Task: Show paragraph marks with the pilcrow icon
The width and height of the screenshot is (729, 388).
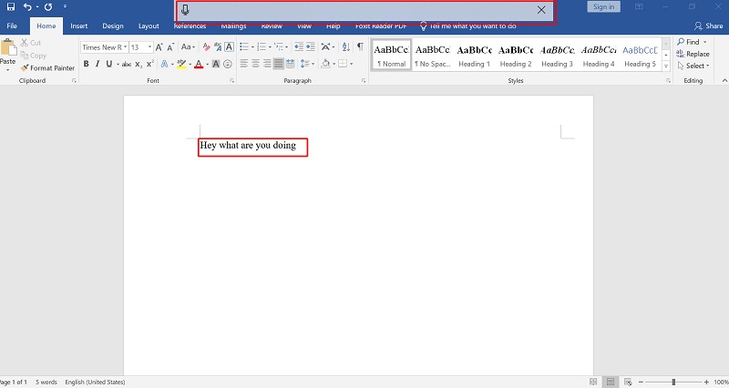Action: (360, 46)
